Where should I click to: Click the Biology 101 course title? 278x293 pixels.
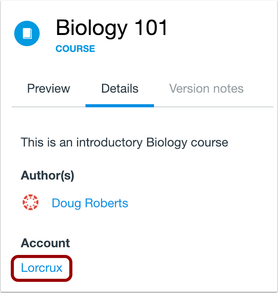pos(112,28)
